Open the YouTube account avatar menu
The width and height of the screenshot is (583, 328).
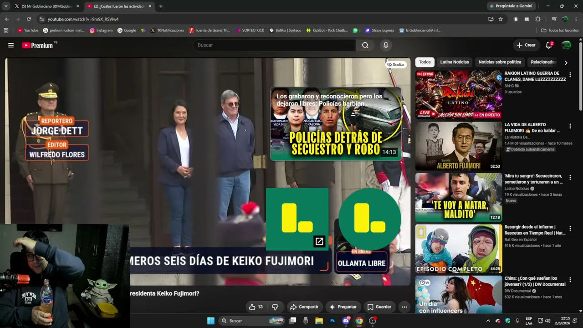tap(566, 45)
